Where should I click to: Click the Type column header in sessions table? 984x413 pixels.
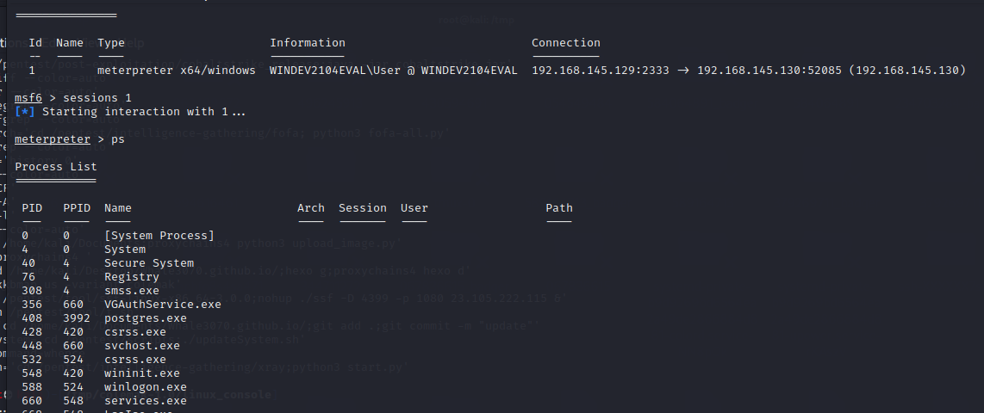point(111,43)
